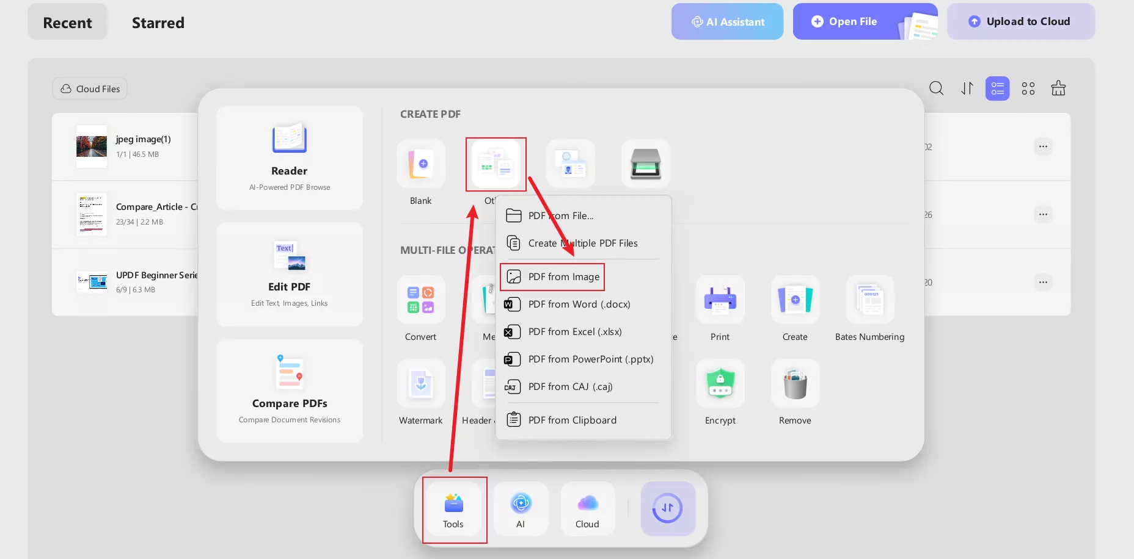Click the Blank PDF creation icon
1134x559 pixels.
tap(420, 164)
